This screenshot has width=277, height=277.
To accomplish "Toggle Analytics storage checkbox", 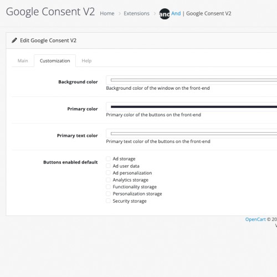I will 108,179.
